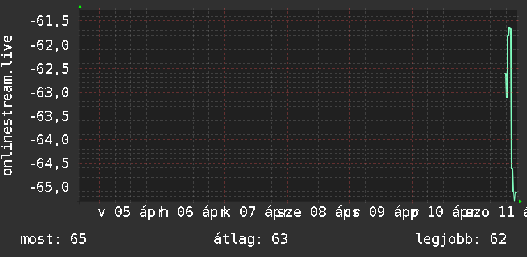This screenshot has width=527, height=257.
Task: Click the "h 06 ápr" date label
Action: pos(190,212)
